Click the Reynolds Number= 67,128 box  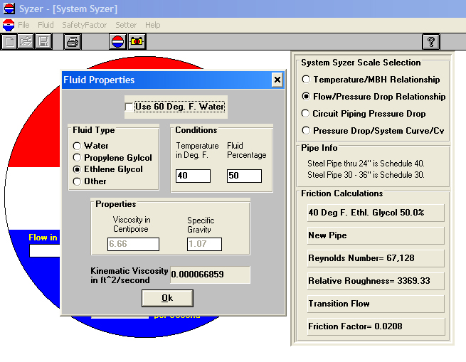click(x=376, y=258)
